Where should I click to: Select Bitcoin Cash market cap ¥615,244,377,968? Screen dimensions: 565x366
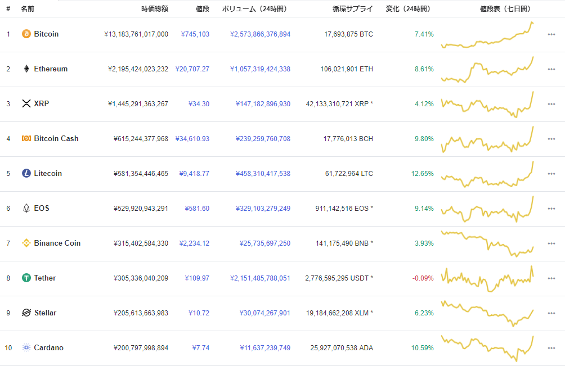pos(141,139)
